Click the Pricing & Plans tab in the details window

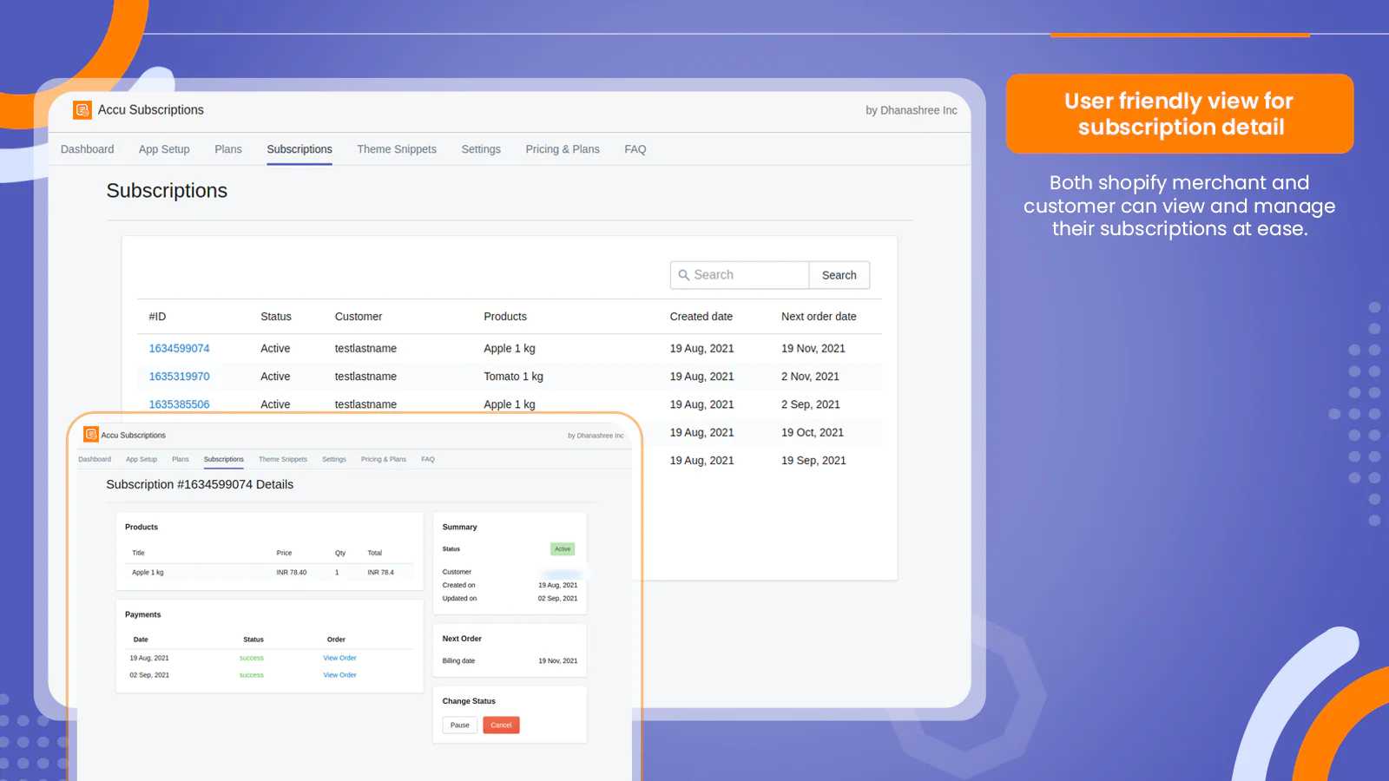click(384, 459)
